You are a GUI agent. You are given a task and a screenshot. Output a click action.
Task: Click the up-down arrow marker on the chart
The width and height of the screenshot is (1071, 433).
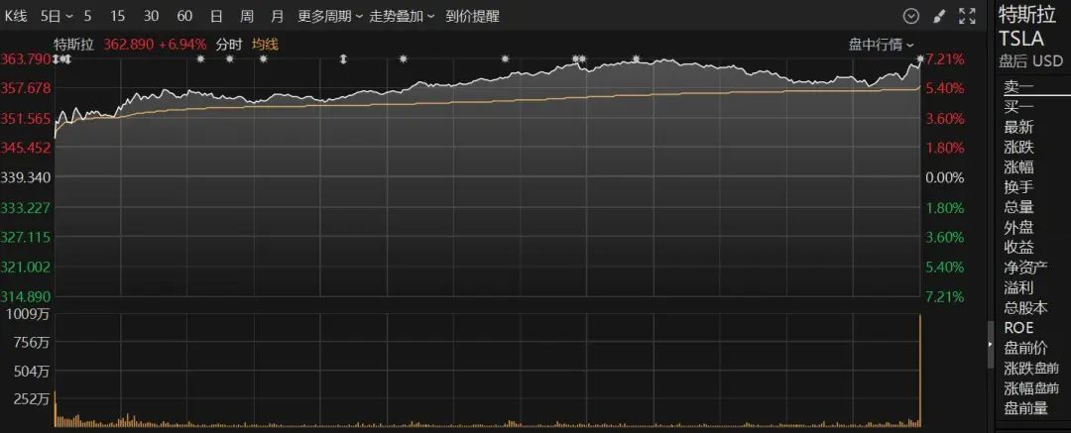[x=343, y=59]
